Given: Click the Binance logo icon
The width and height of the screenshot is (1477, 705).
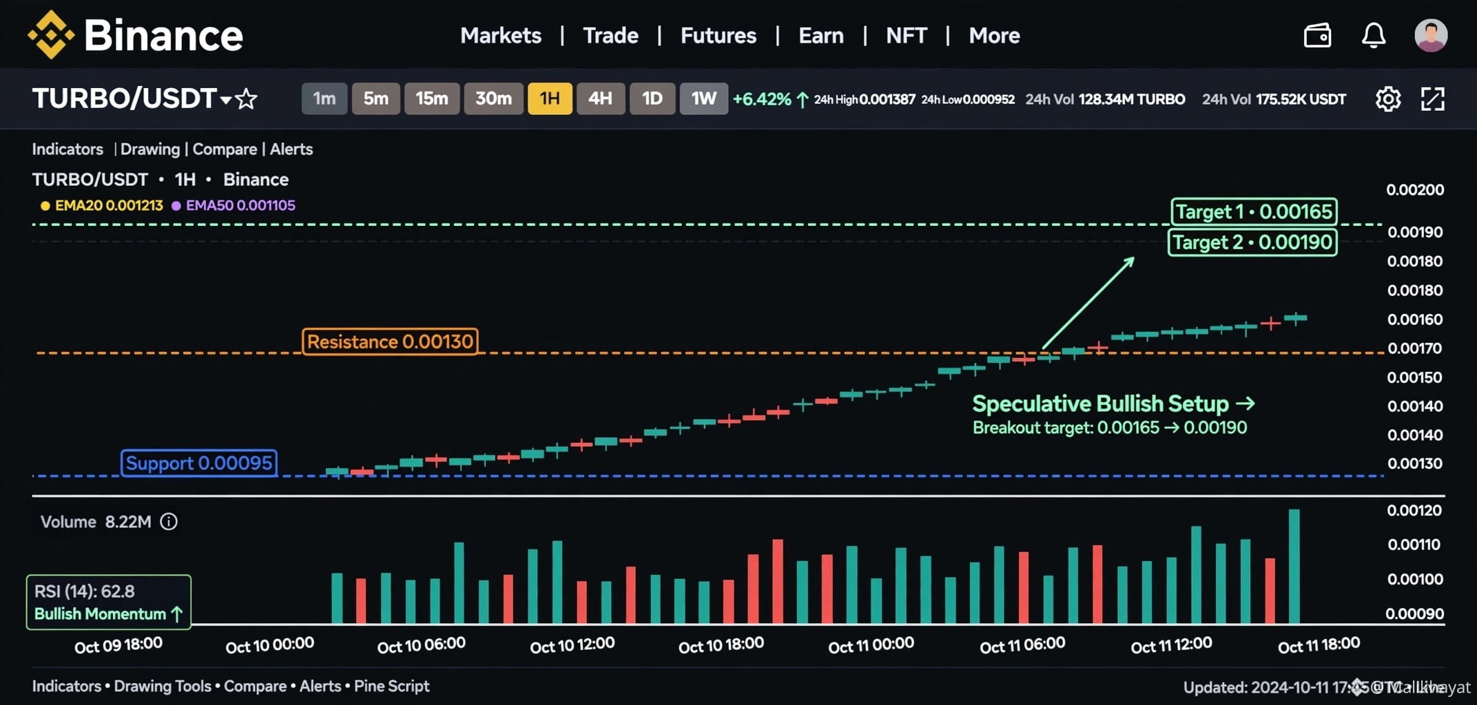Looking at the screenshot, I should point(50,34).
